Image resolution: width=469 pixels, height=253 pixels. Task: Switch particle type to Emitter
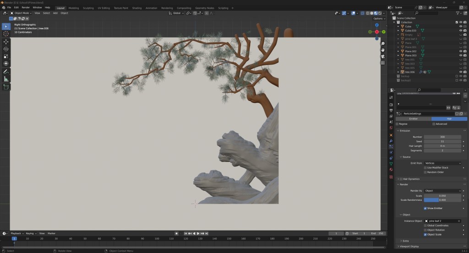pos(413,118)
